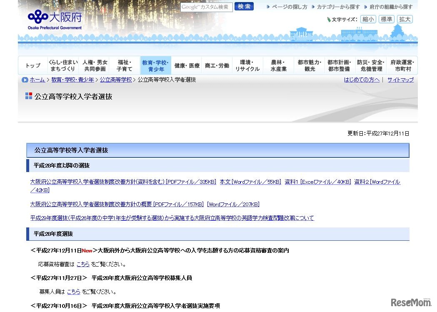The height and width of the screenshot is (312, 437).
Task: Enlarge text with the 拡大 button
Action: tap(405, 19)
